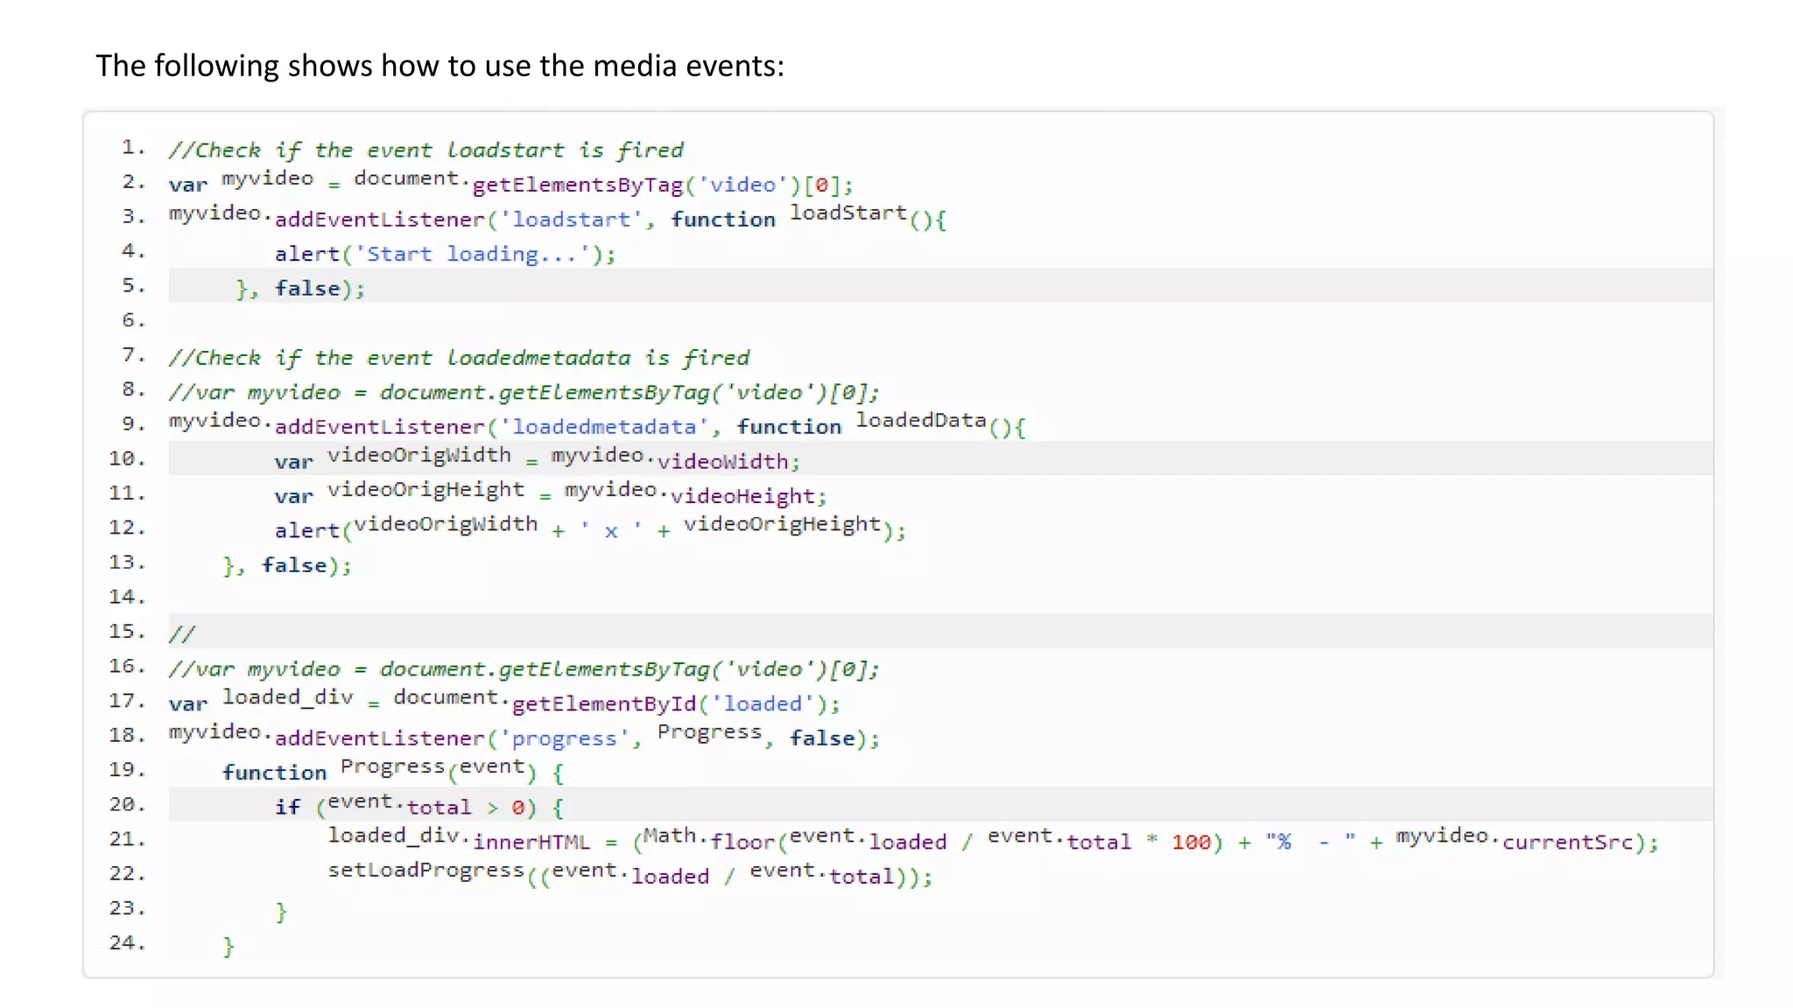Image resolution: width=1793 pixels, height=1008 pixels.
Task: Click 'currentSrc);' on line 21
Action: pos(1580,843)
